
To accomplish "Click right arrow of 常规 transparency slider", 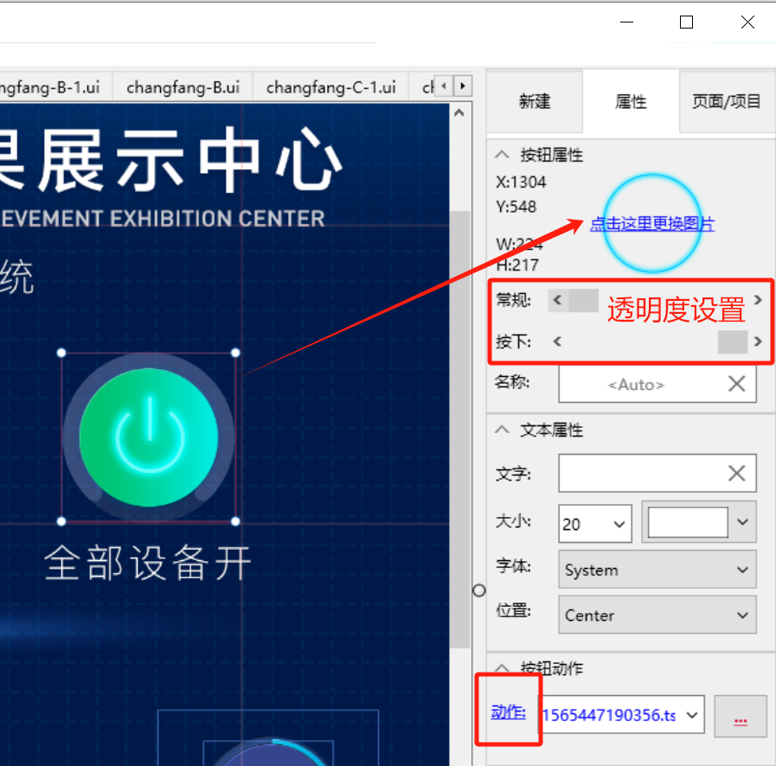I will pos(759,300).
